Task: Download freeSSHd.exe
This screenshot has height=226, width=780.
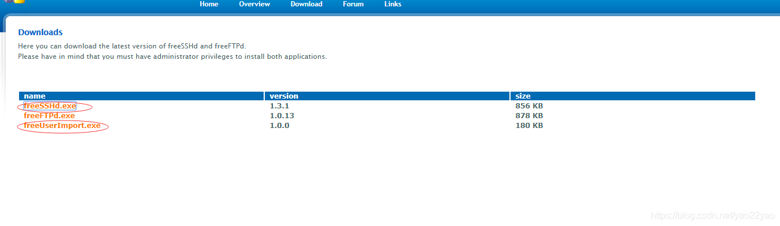Action: [x=50, y=106]
